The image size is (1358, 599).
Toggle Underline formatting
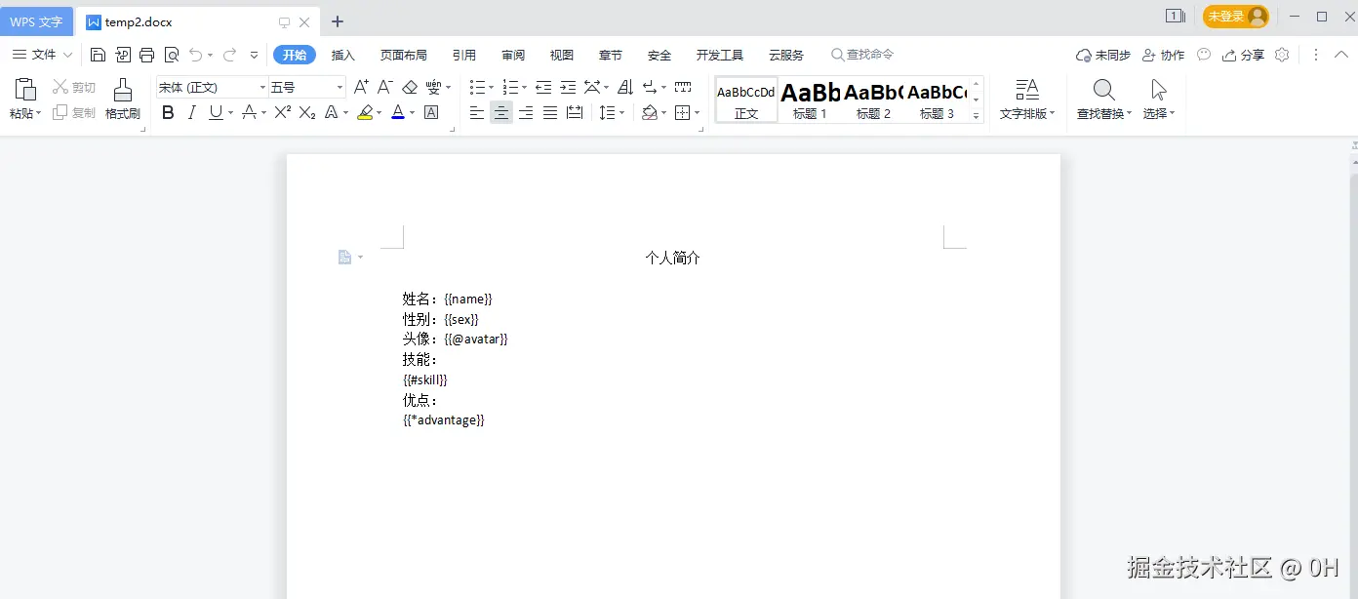click(x=216, y=113)
